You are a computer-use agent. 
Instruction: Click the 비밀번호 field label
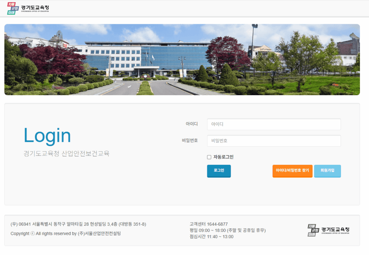click(190, 141)
